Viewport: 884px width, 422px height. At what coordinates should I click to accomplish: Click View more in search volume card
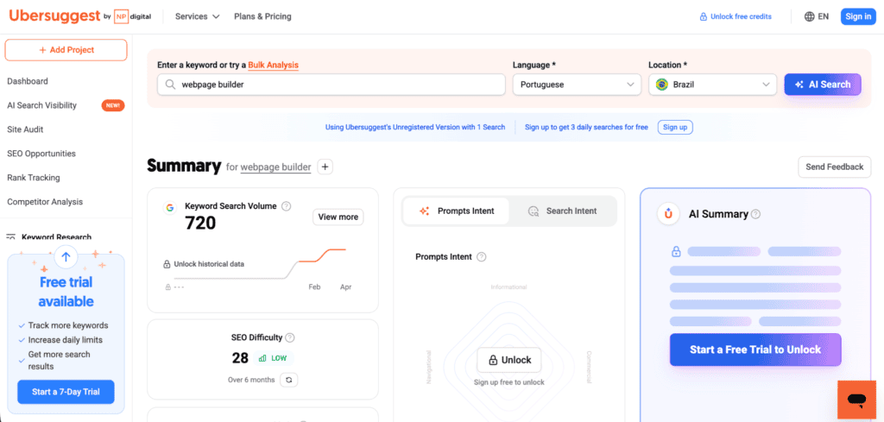338,217
